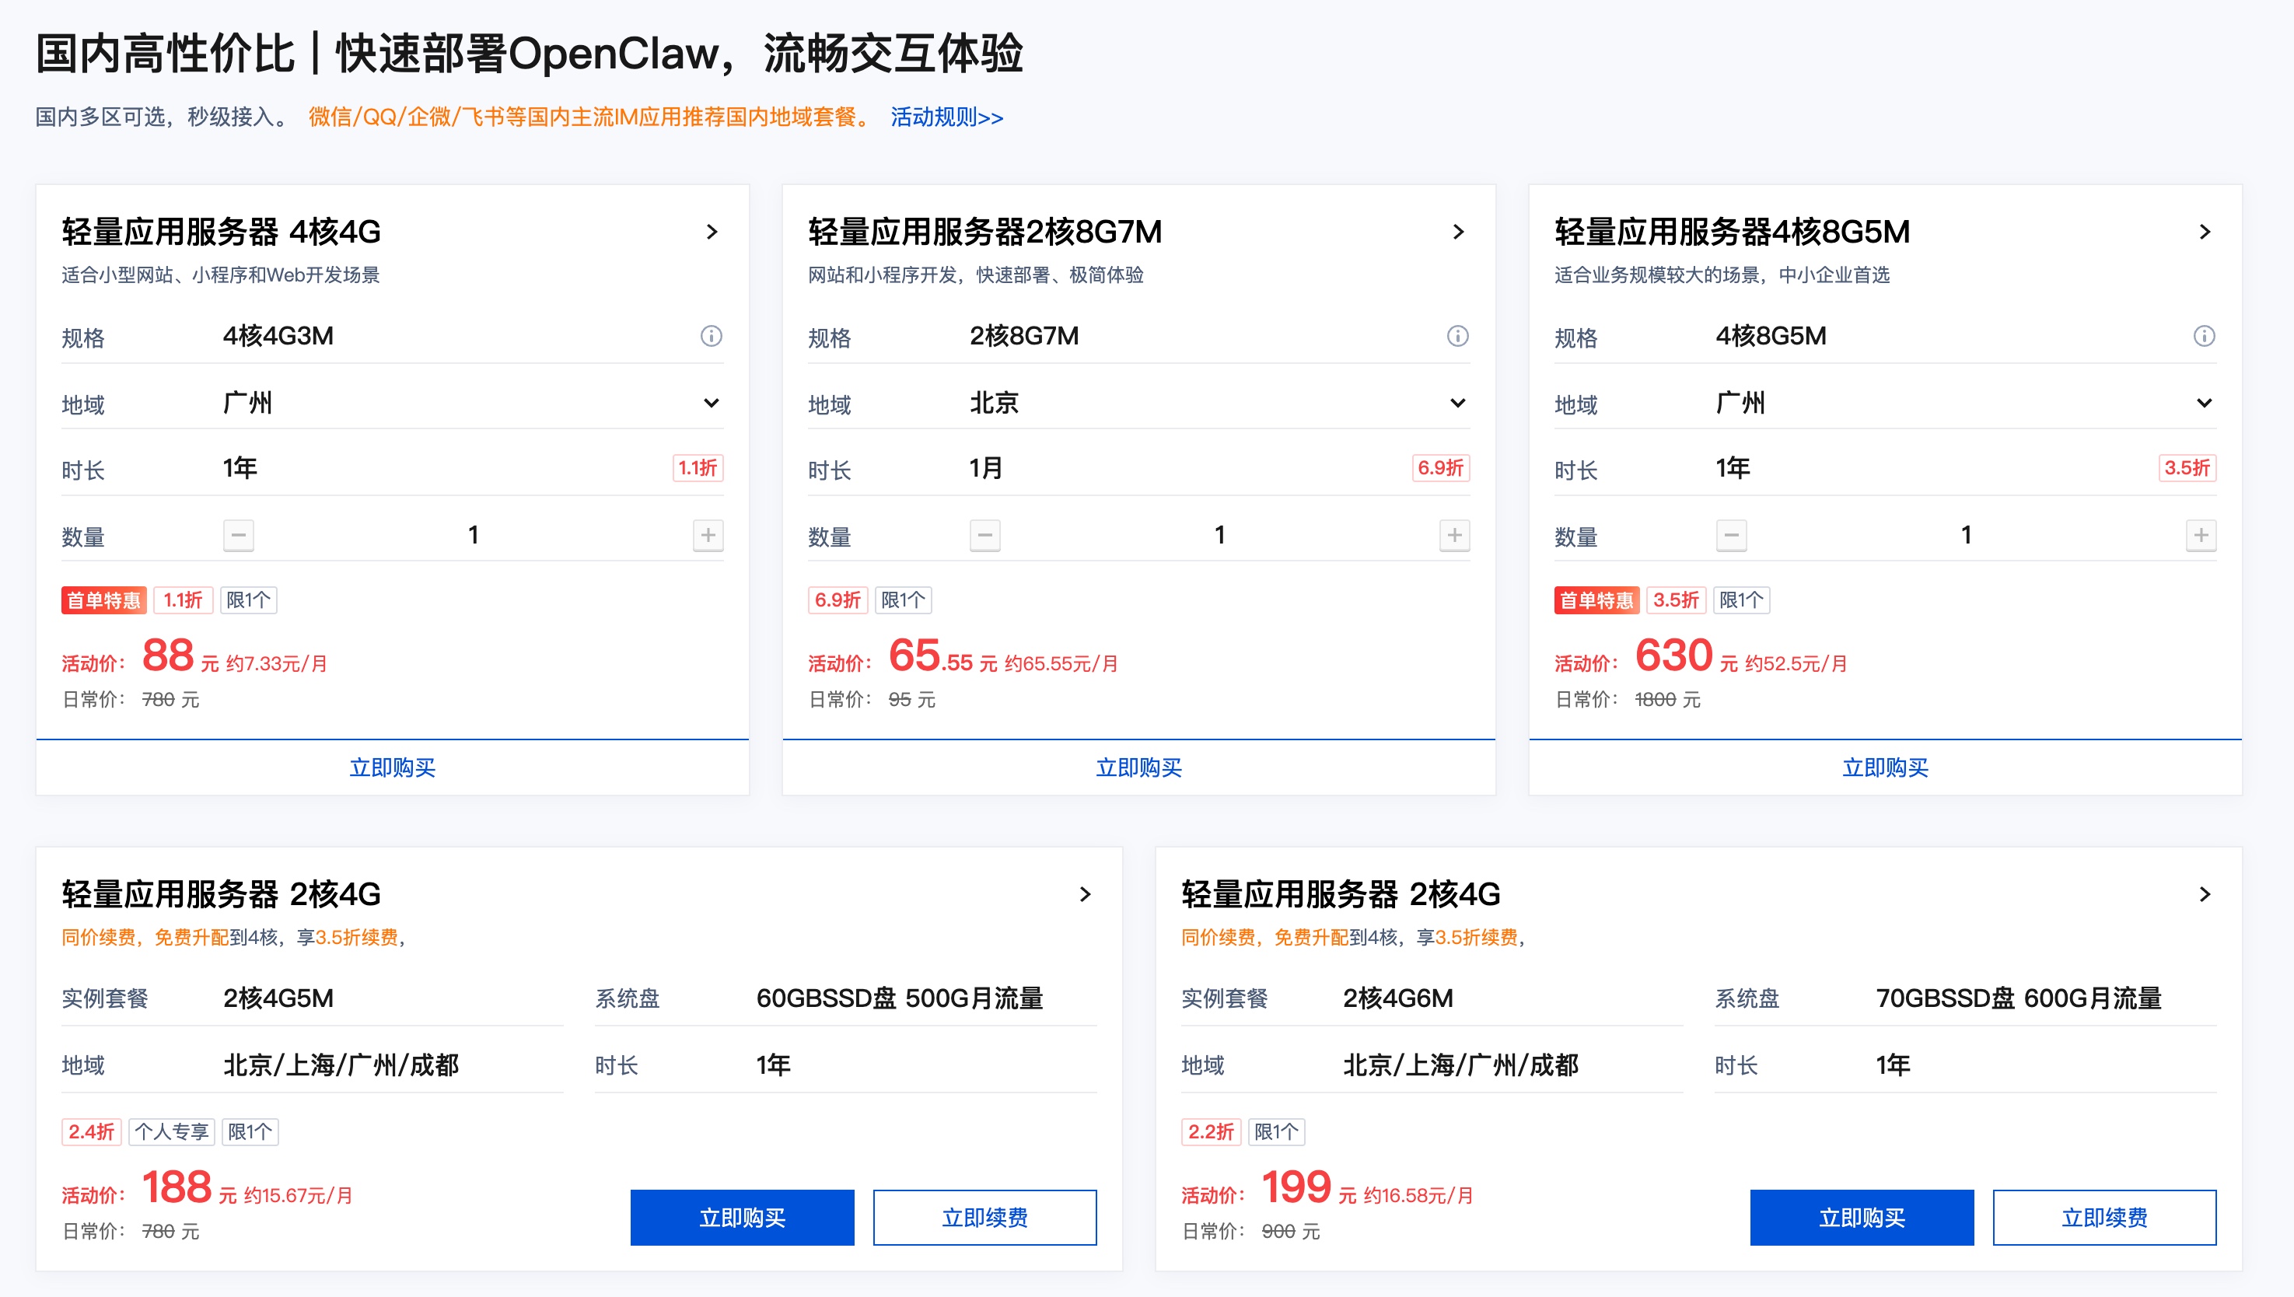This screenshot has width=2294, height=1297.
Task: Open the 2核8G7M card details arrow
Action: [1457, 232]
